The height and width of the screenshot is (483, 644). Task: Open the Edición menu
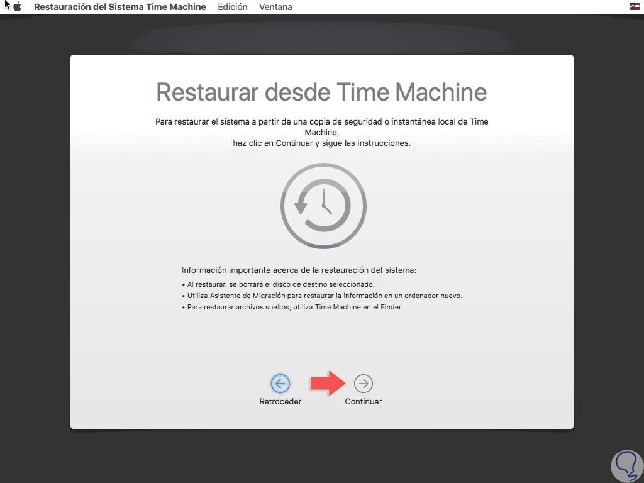(x=233, y=7)
